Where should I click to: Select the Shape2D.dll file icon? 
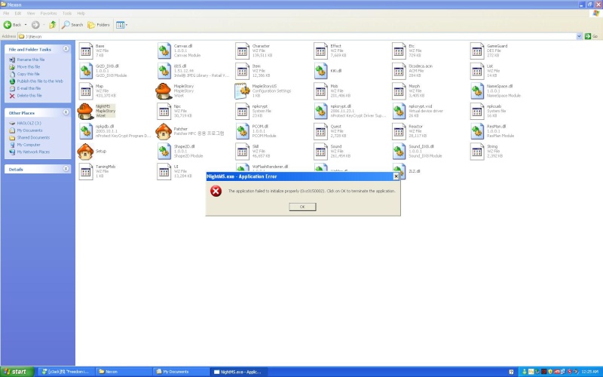point(164,152)
